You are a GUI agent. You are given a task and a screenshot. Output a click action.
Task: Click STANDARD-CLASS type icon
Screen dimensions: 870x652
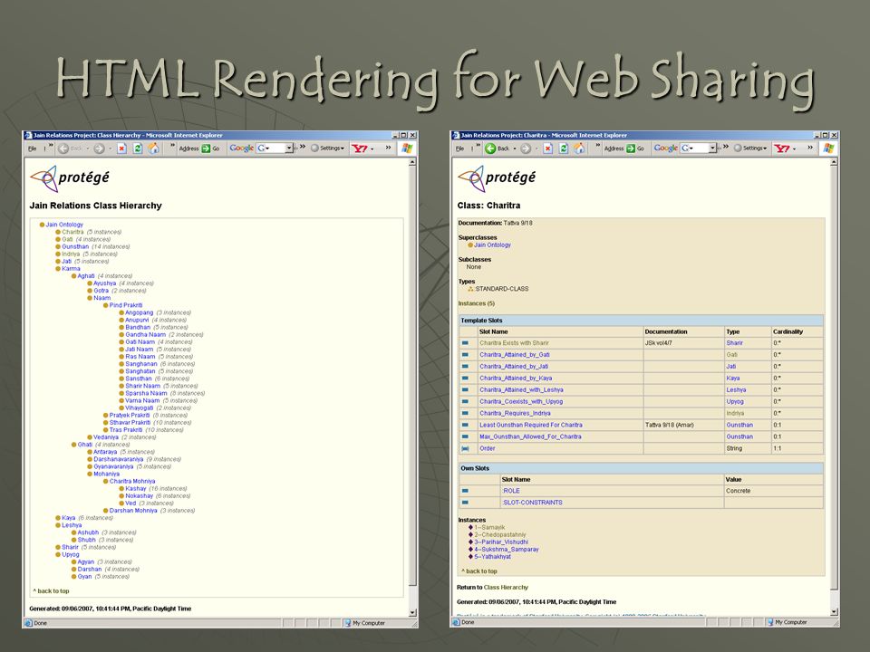[x=470, y=289]
